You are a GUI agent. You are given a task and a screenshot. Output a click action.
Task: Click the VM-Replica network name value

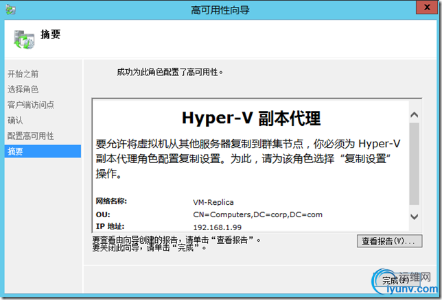pyautogui.click(x=213, y=202)
